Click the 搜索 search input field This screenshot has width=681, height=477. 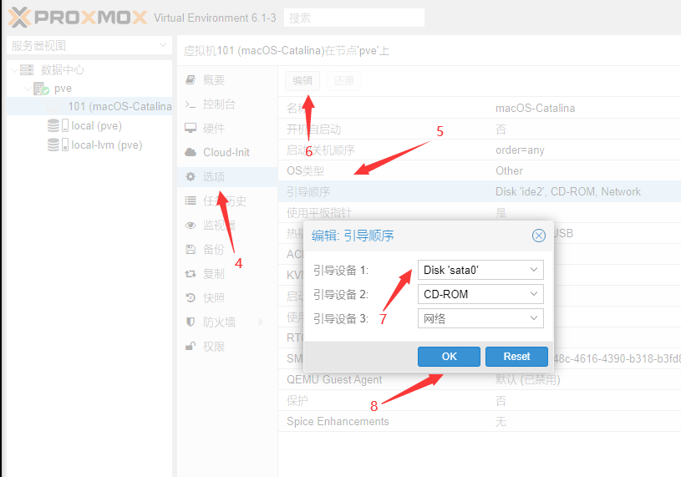pos(353,18)
